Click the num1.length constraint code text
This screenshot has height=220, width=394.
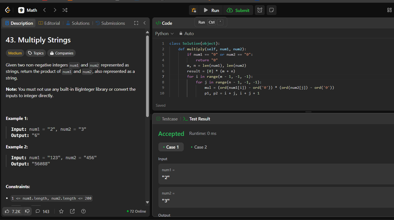52,198
